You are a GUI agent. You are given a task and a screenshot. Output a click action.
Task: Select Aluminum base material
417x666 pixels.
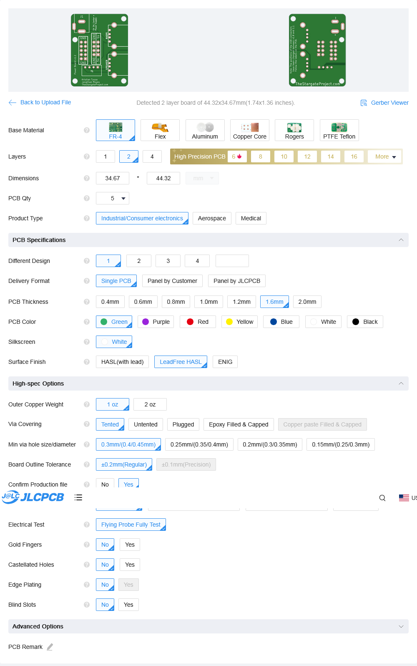point(205,130)
